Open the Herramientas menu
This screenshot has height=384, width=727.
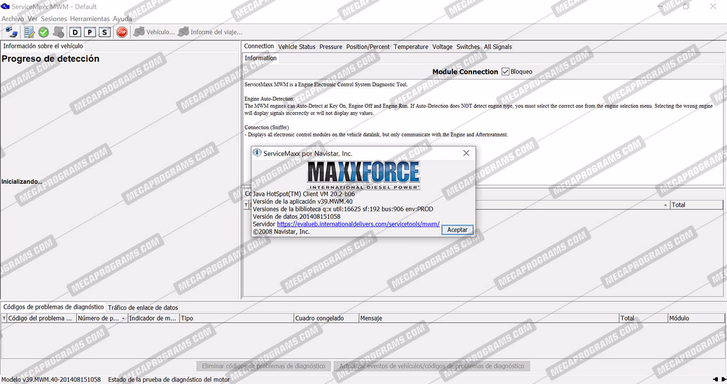[90, 19]
